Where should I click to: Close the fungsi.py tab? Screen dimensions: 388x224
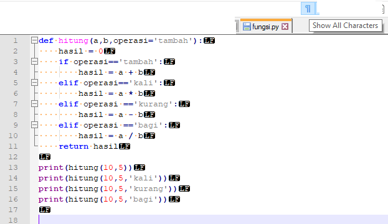[x=285, y=27]
